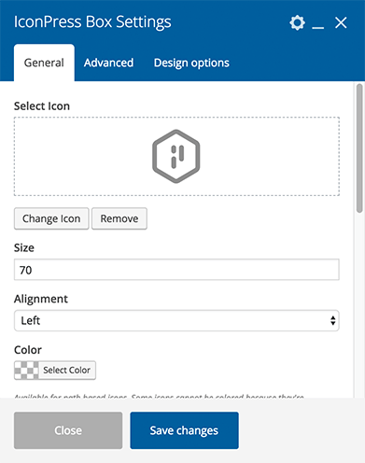This screenshot has height=463, width=365.
Task: Click the Size input field
Action: 176,270
